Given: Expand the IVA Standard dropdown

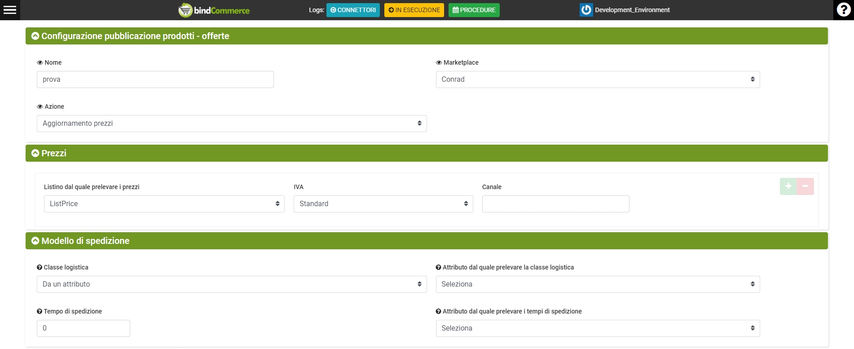Looking at the screenshot, I should [383, 204].
